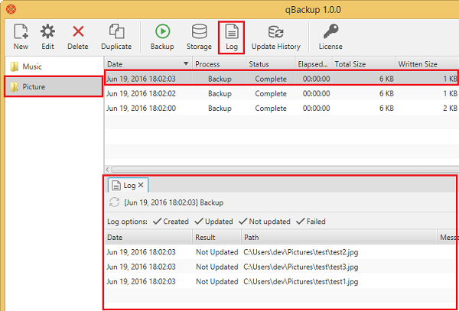This screenshot has width=459, height=311.
Task: Create a new backup with New icon
Action: 21,37
